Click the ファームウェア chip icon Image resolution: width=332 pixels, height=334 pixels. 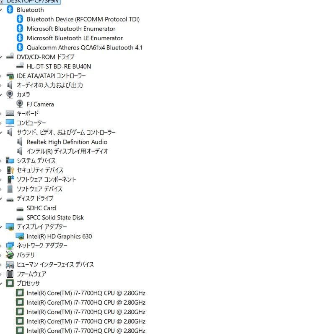click(x=10, y=274)
